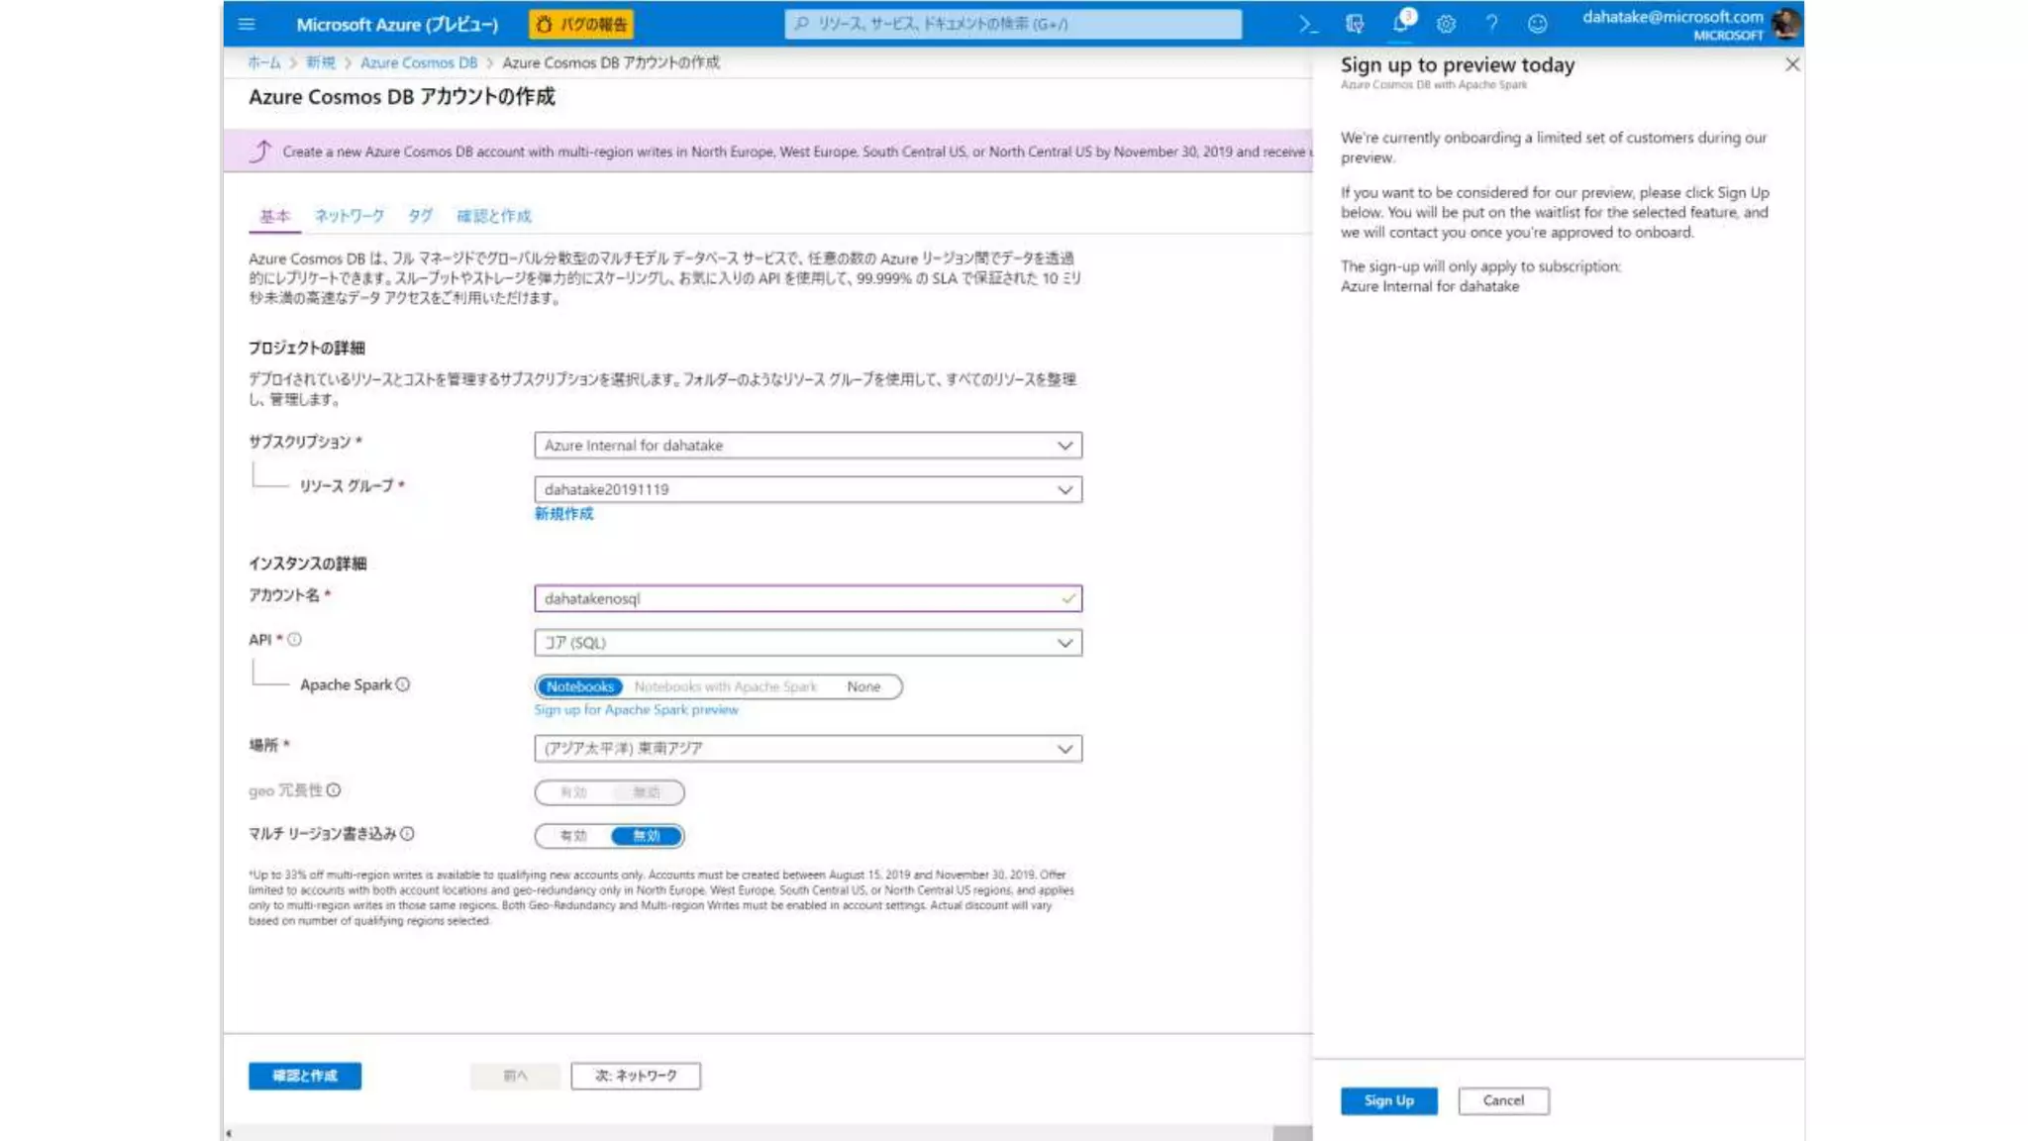Screen dimensions: 2028x1141
Task: Click the blue 確認と作成 button
Action: (305, 1076)
